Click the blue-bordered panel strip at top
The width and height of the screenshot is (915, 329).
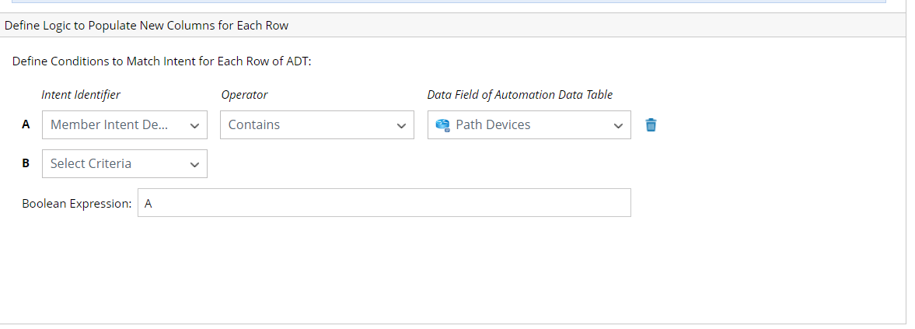pos(449,2)
